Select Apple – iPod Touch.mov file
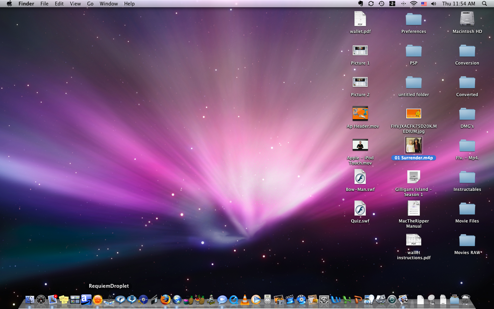 coord(360,145)
